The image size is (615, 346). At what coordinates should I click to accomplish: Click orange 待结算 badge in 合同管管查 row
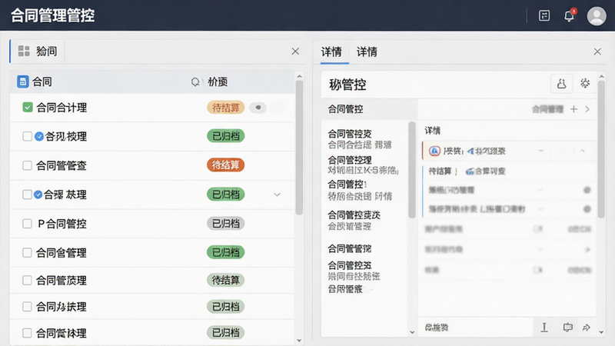pyautogui.click(x=225, y=165)
